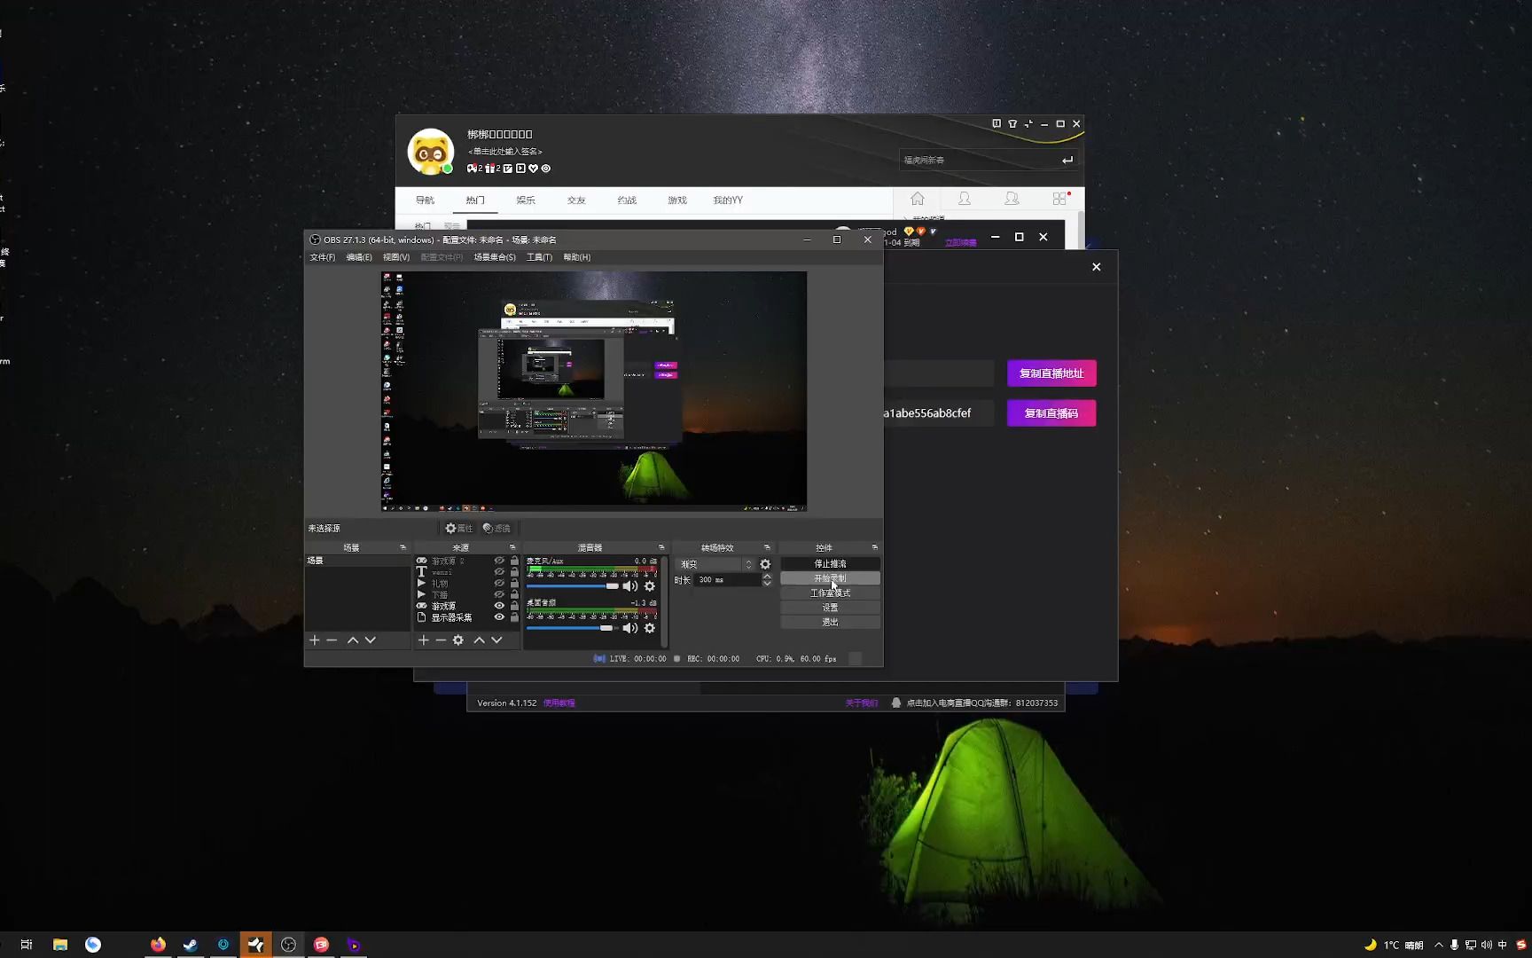1532x958 pixels.
Task: Open 帮助(H) menu in OBS
Action: [x=576, y=257]
